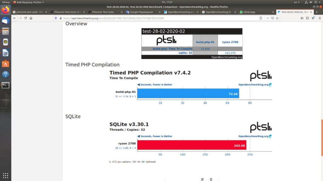Open a new tab with plus button
The width and height of the screenshot is (323, 181).
click(x=317, y=12)
